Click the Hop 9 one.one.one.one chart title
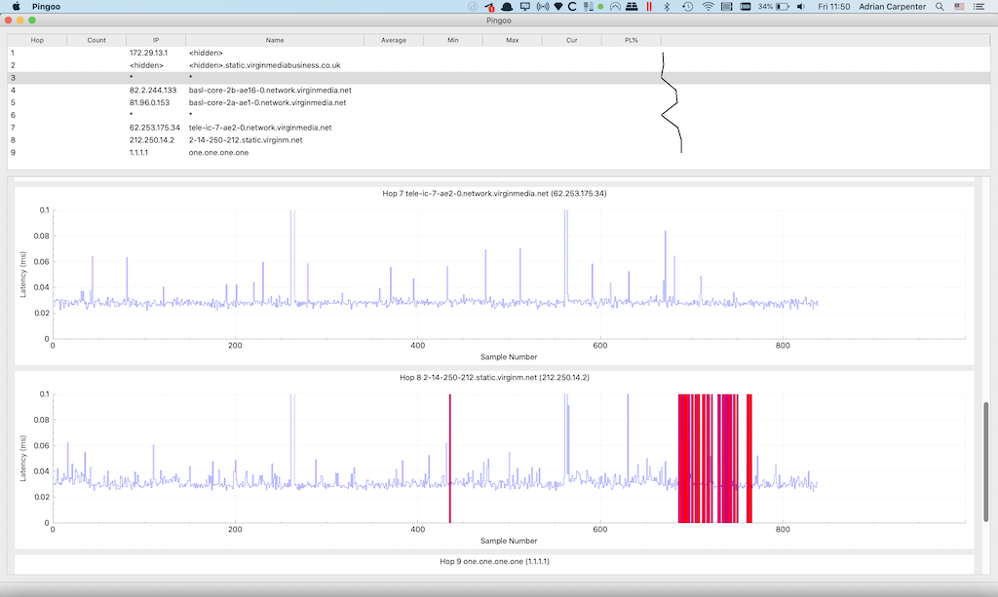 [x=494, y=561]
